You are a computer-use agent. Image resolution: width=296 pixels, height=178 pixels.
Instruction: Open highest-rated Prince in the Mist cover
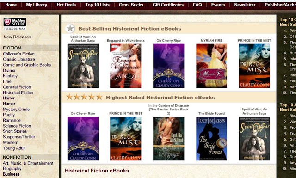pyautogui.click(x=126, y=139)
